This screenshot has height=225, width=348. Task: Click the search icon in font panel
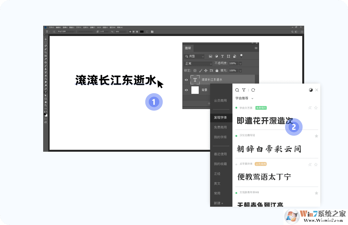pos(237,90)
